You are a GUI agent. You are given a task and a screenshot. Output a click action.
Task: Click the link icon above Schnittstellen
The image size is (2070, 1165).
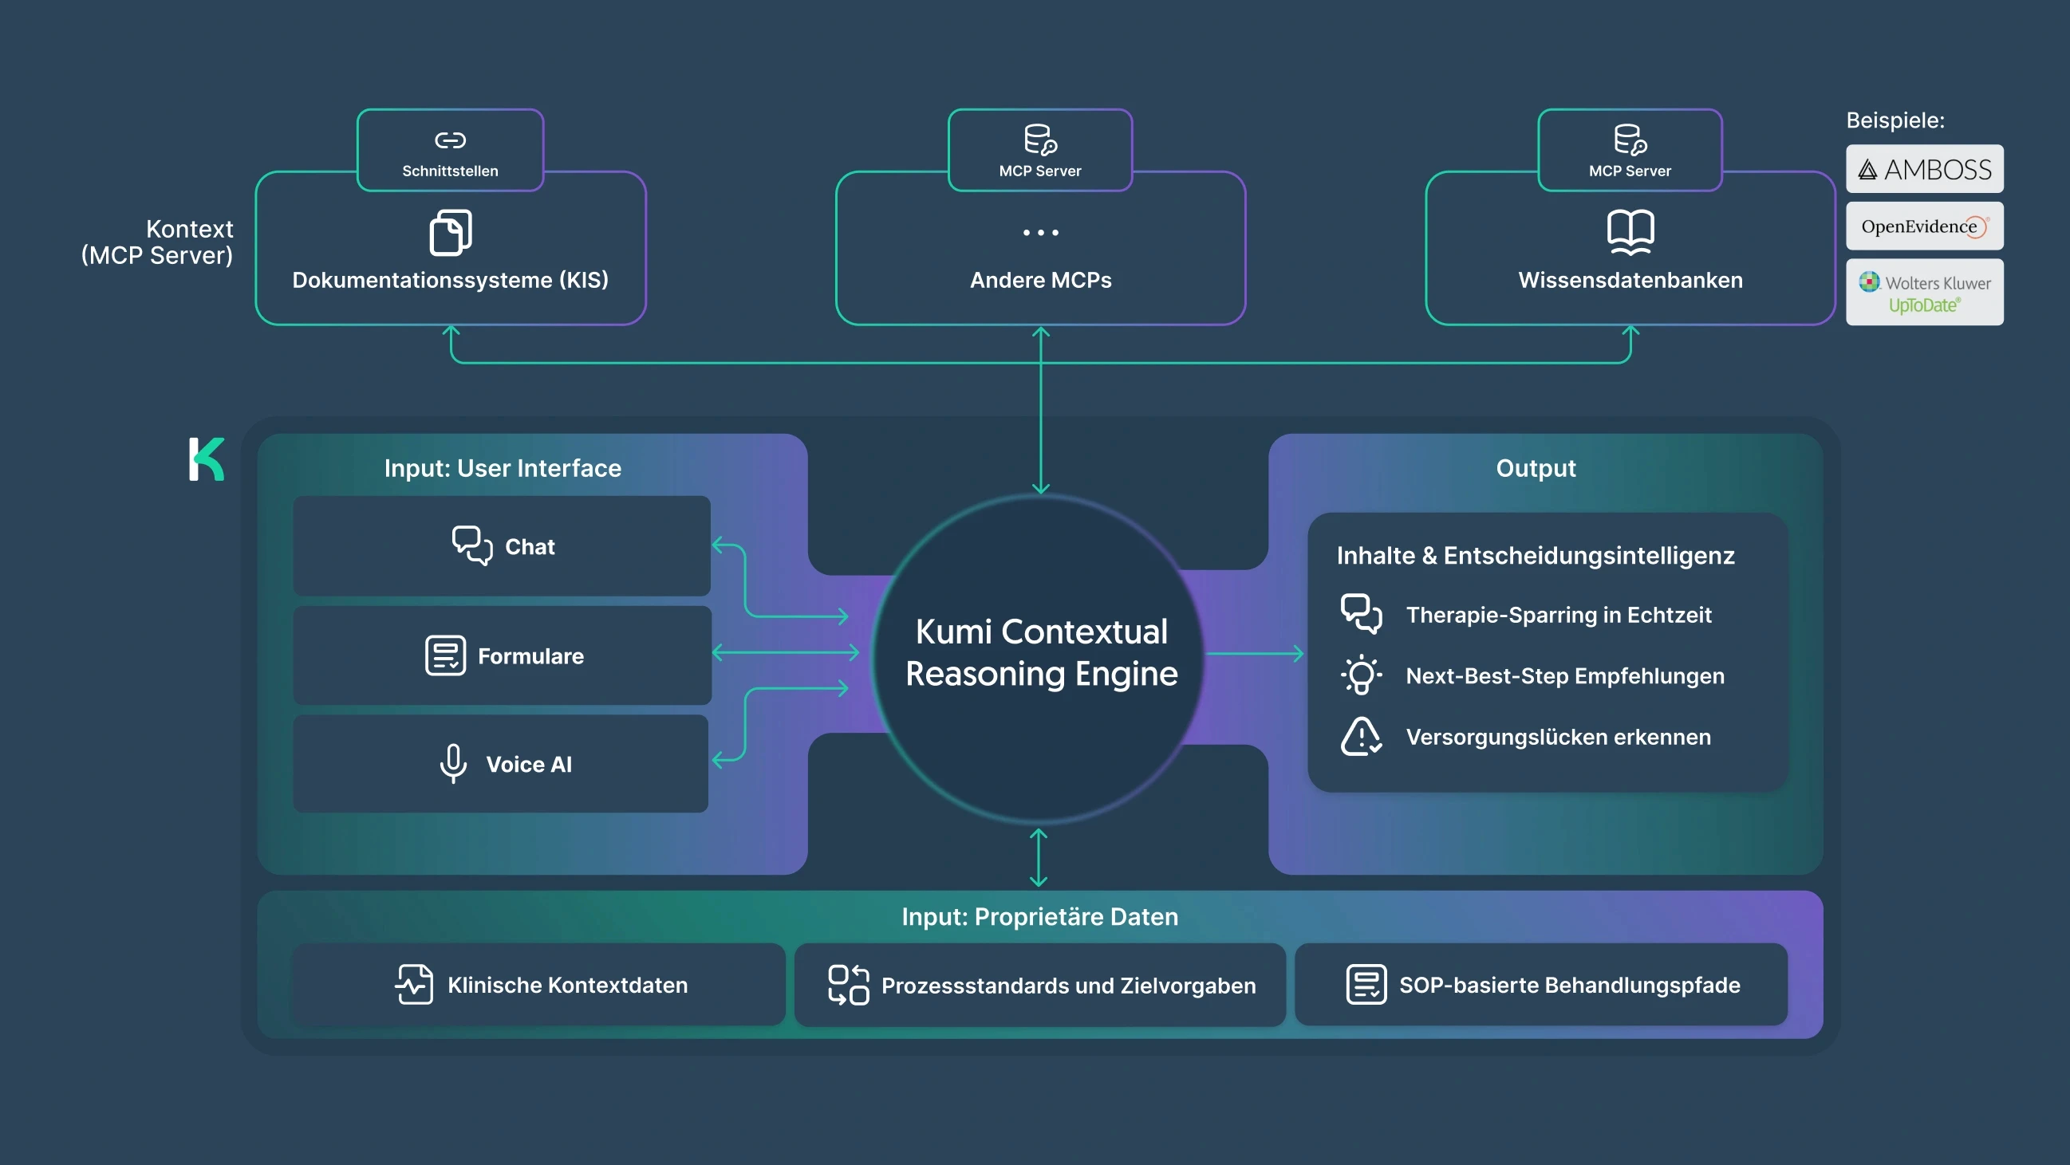coord(450,140)
